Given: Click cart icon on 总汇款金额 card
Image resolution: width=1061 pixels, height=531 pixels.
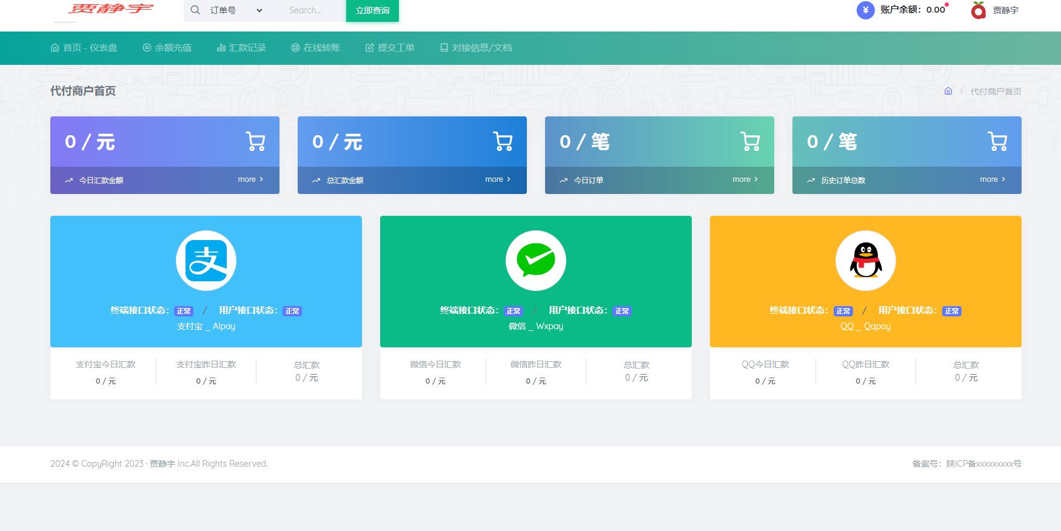Looking at the screenshot, I should [503, 141].
